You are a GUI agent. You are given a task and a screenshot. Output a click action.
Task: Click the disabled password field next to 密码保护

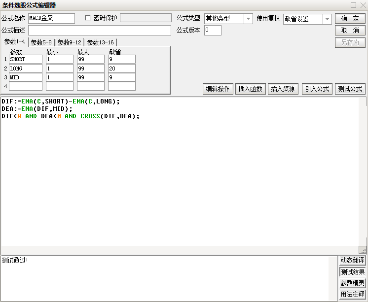point(146,18)
